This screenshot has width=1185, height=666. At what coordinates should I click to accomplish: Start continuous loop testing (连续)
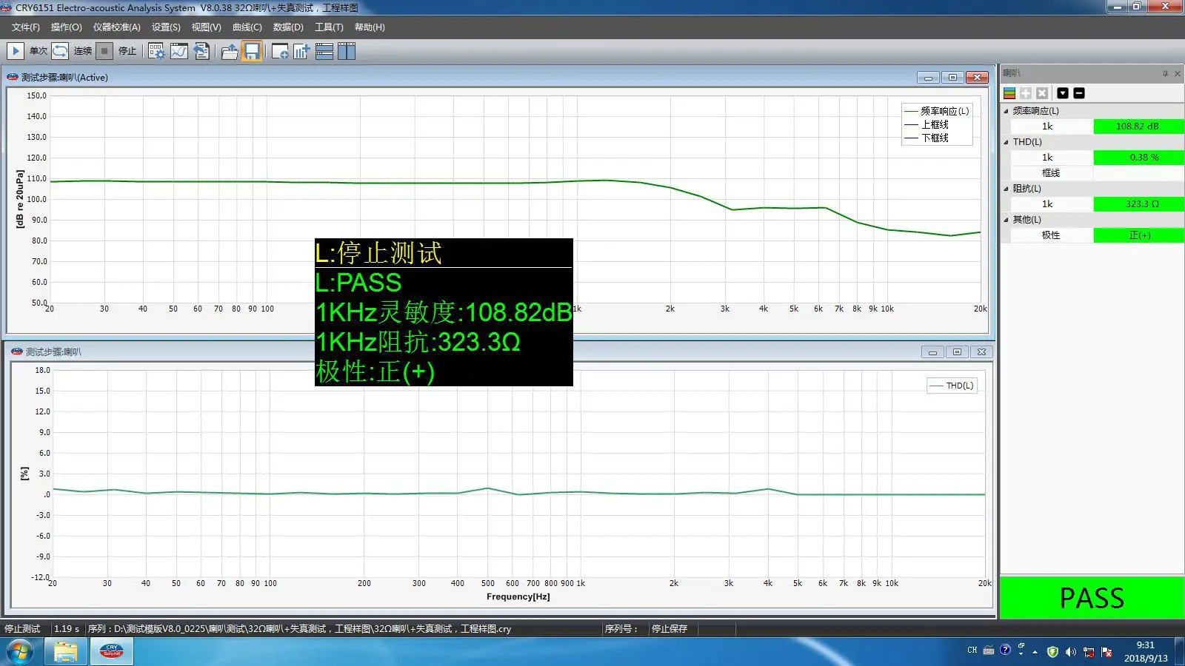60,51
